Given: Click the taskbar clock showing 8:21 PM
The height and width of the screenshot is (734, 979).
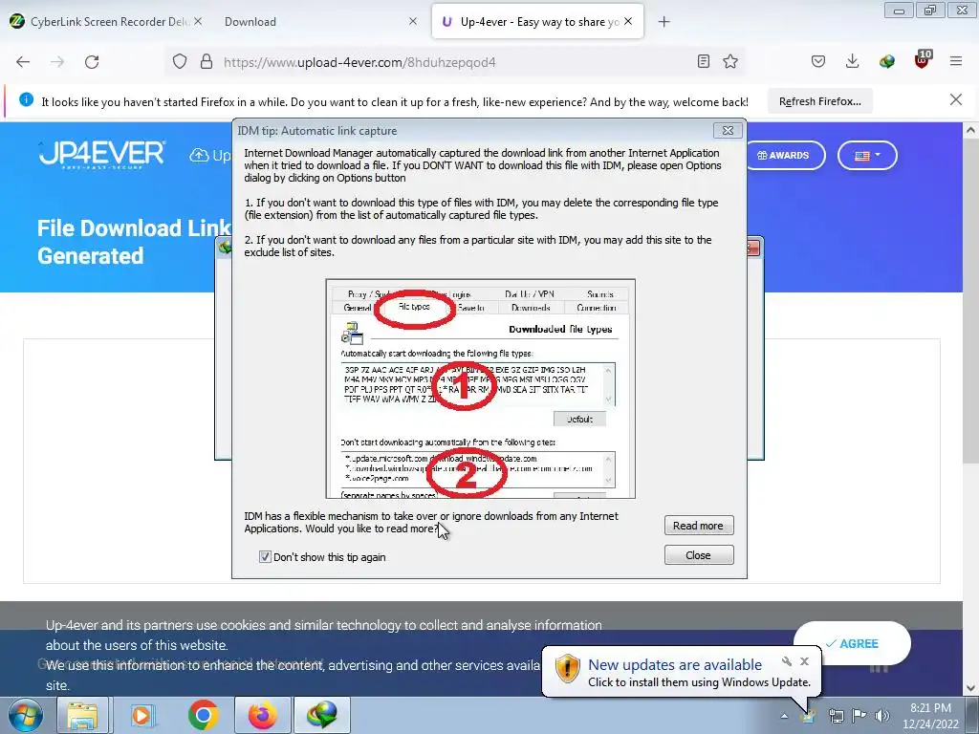Looking at the screenshot, I should (930, 716).
